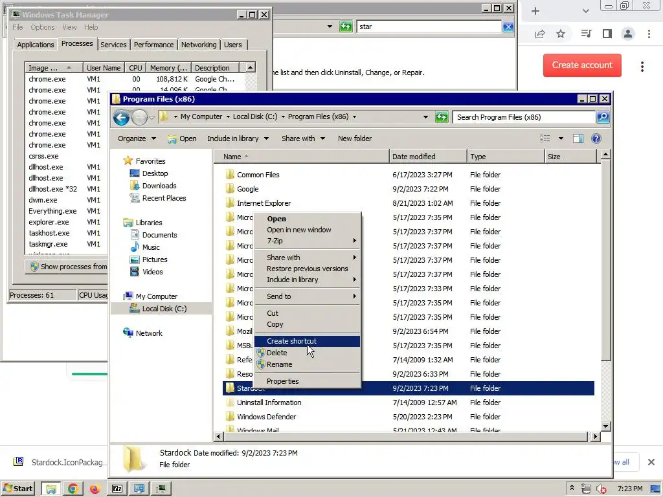Expand the Include in library toolbar dropdown
This screenshot has width=663, height=497.
click(238, 138)
